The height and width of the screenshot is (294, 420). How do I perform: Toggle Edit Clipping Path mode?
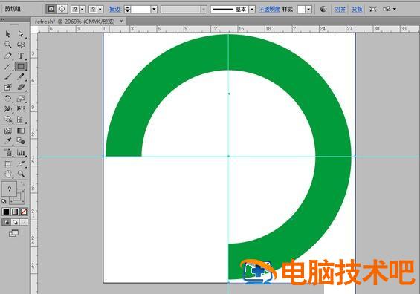pyautogui.click(x=51, y=9)
